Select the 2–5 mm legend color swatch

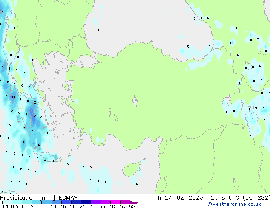pyautogui.click(x=37, y=202)
